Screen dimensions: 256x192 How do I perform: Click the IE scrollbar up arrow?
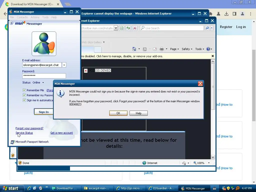pos(213,61)
